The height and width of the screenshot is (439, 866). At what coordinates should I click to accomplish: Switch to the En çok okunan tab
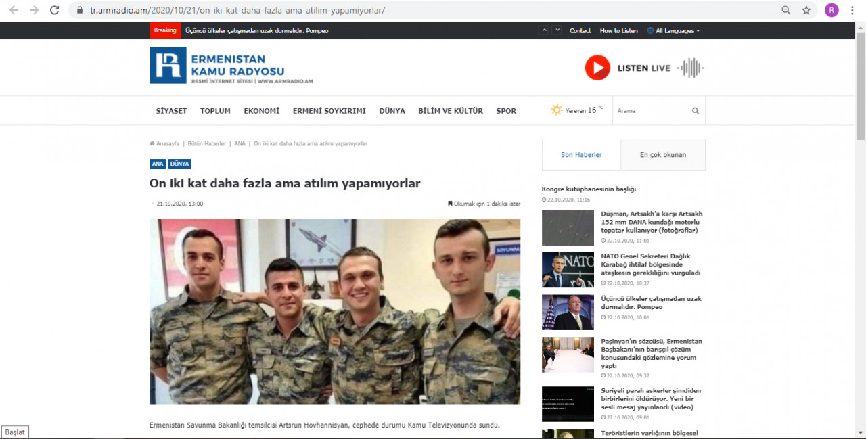(662, 155)
